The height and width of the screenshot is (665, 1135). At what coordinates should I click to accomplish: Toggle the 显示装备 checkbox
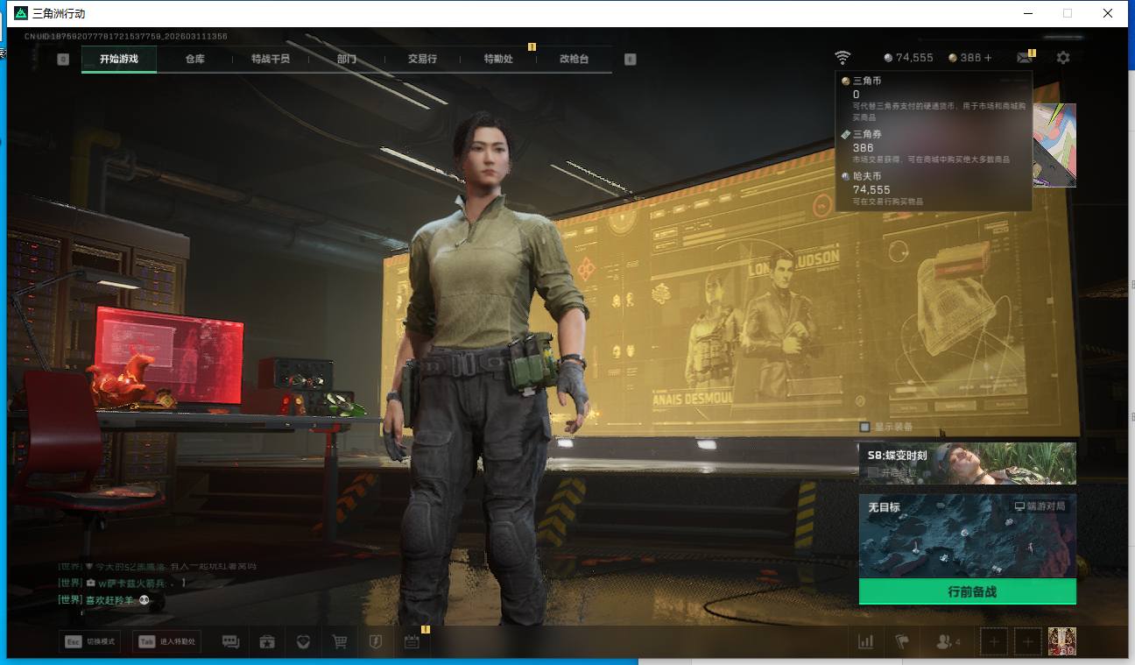865,427
